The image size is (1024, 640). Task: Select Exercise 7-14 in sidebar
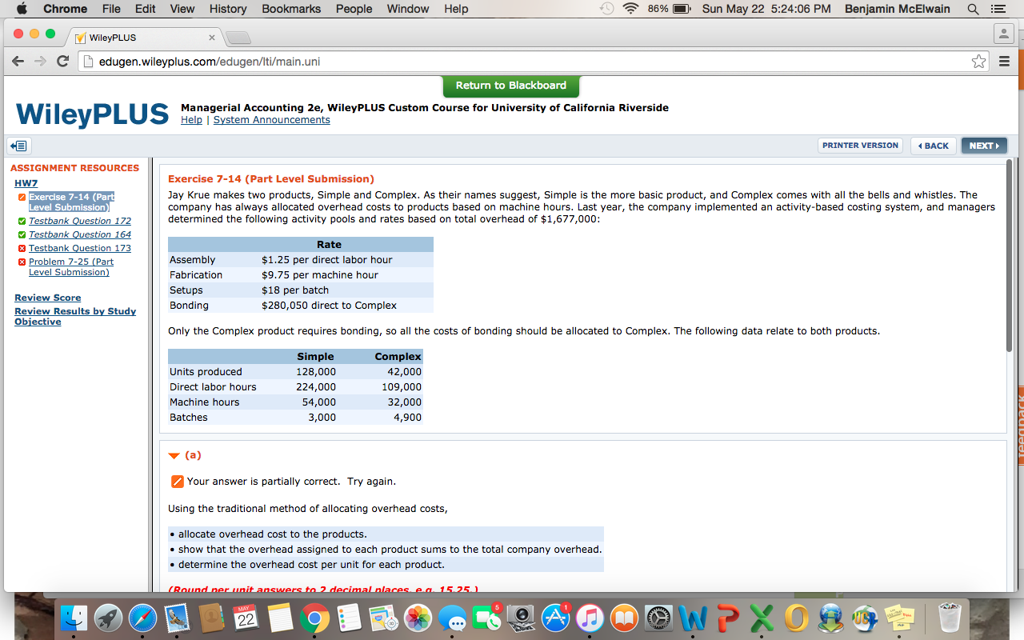pos(71,202)
